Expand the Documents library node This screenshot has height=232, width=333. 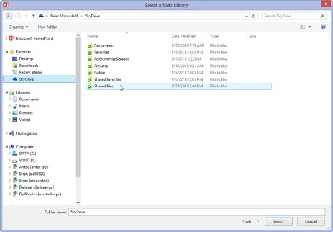click(10, 99)
